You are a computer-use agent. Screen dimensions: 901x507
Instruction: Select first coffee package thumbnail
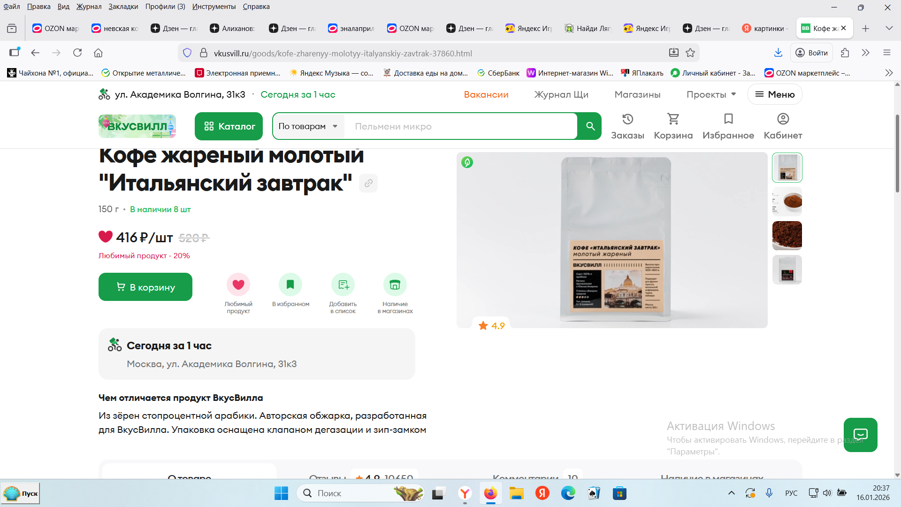[x=787, y=168]
